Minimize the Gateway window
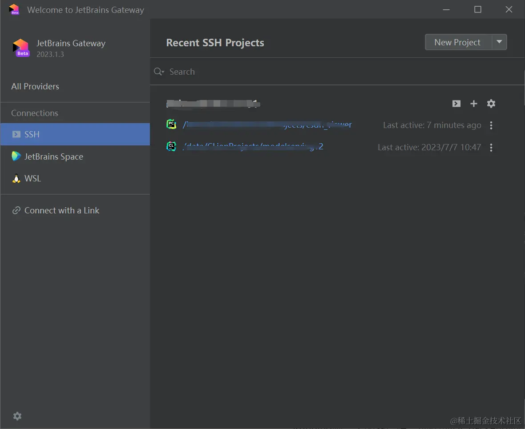Viewport: 525px width, 429px height. [446, 9]
